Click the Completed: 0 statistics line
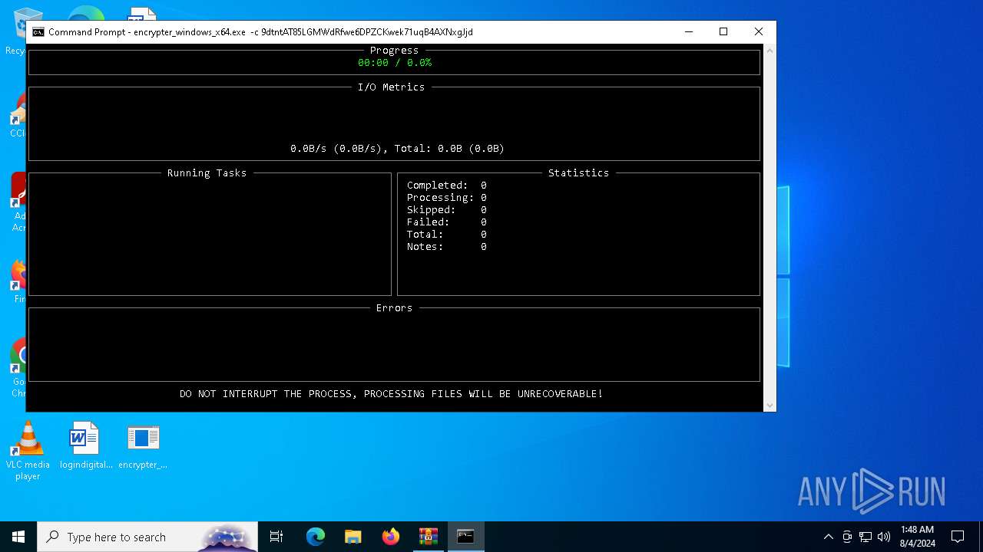This screenshot has width=983, height=552. pyautogui.click(x=447, y=186)
